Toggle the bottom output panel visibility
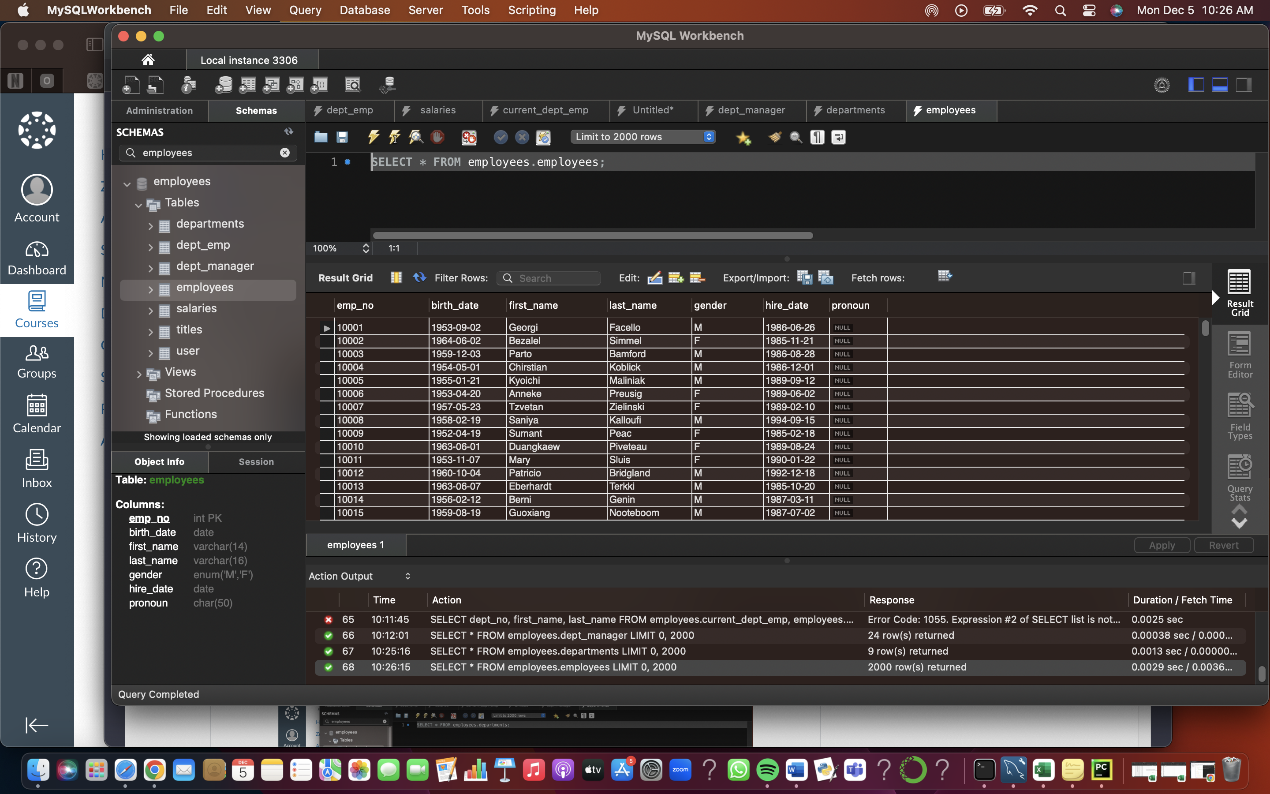Image resolution: width=1270 pixels, height=794 pixels. click(1220, 85)
